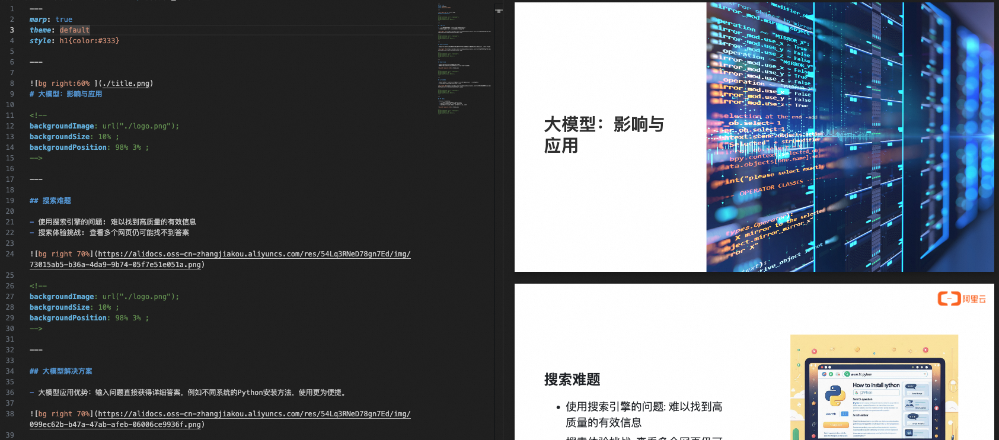Click line number 19 in the gutter
Screen dimensions: 999x440
10,201
